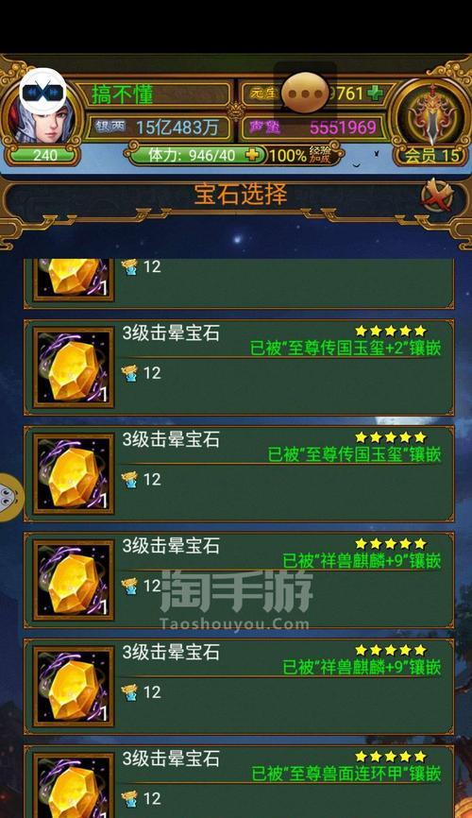Select the gem embedded in 至尊传国玉玺

[x=239, y=473]
